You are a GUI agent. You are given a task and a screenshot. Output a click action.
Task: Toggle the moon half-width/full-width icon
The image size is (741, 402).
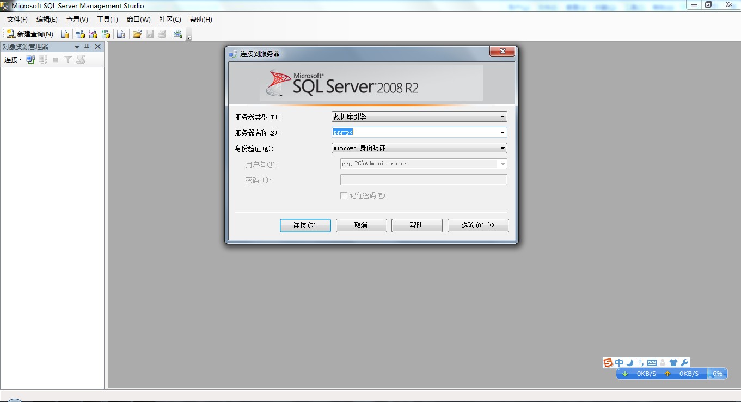630,363
